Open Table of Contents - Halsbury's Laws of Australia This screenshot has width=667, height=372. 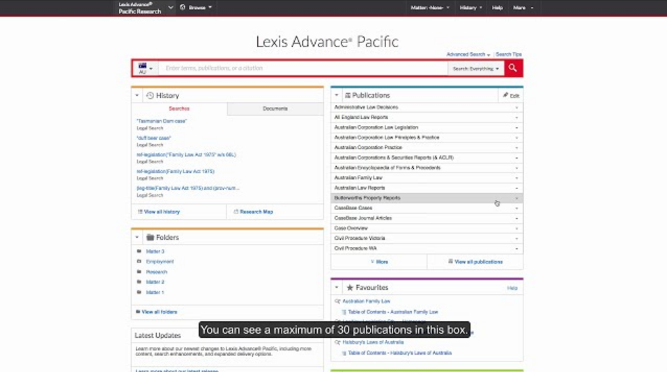(x=400, y=353)
